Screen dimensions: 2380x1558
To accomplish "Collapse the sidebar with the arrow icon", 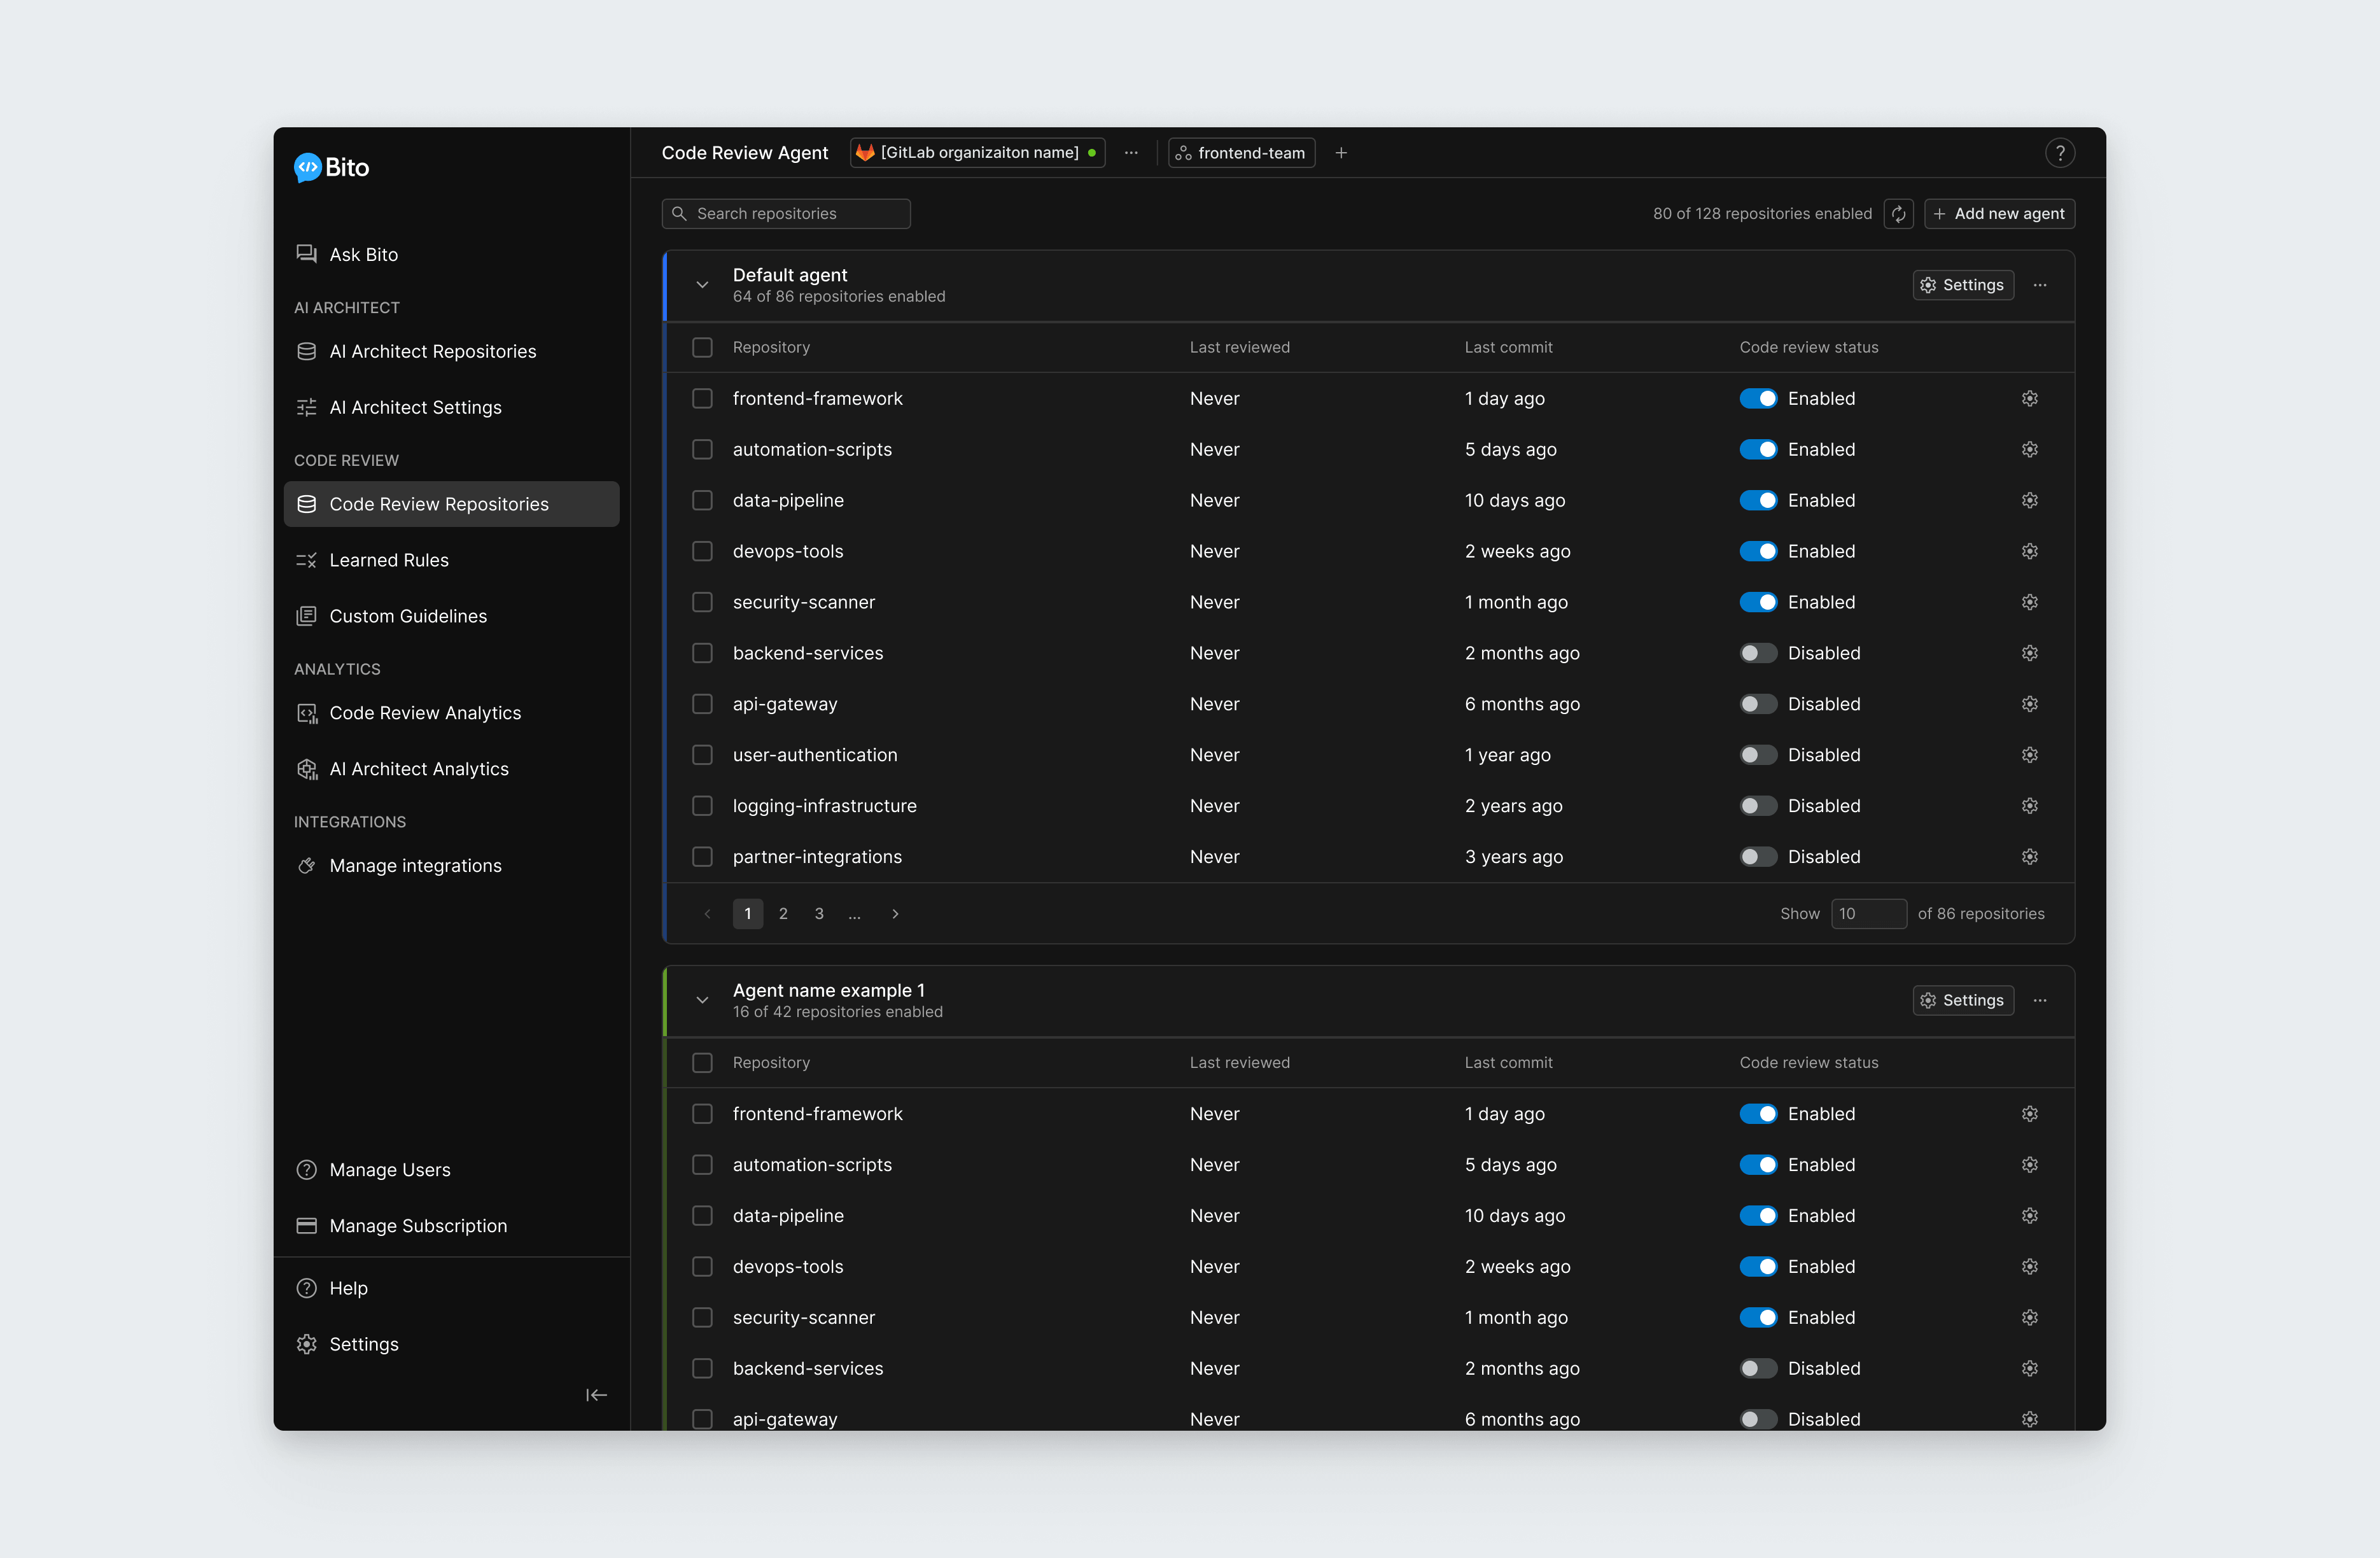I will (x=596, y=1395).
